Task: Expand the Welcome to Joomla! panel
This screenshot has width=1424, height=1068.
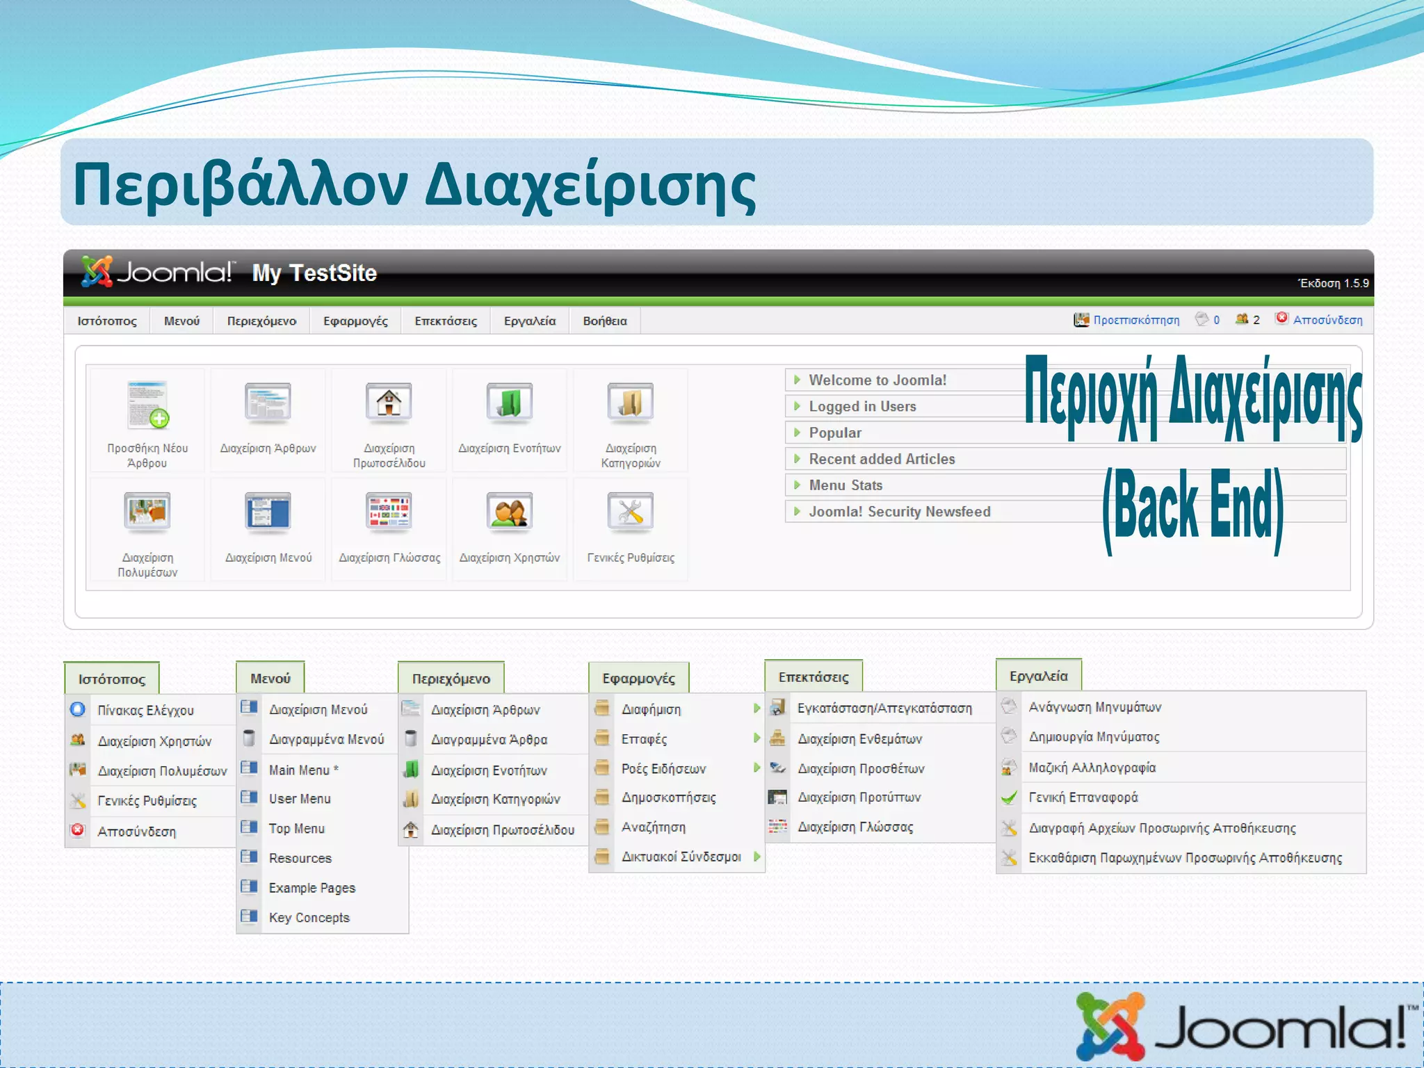Action: (x=877, y=380)
